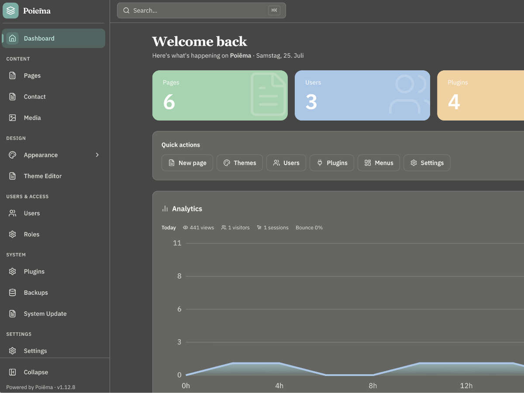Click the people icon on Users card
The image size is (524, 393).
[x=409, y=94]
